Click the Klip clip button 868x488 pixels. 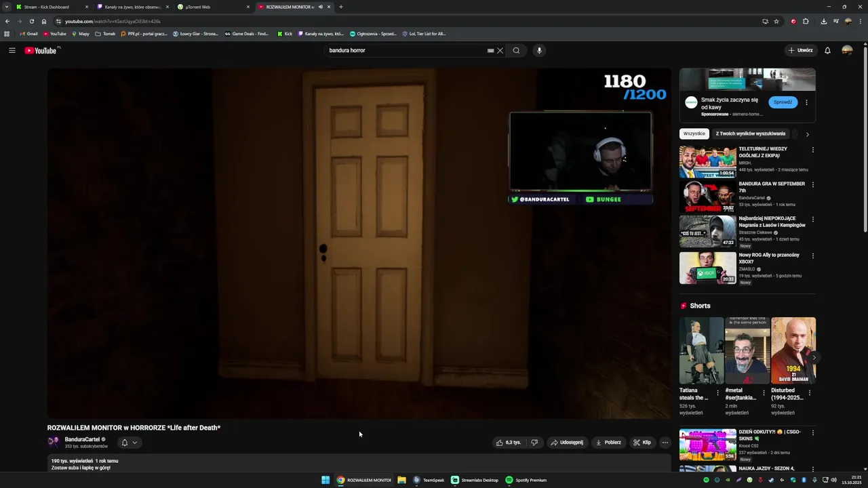click(x=642, y=443)
